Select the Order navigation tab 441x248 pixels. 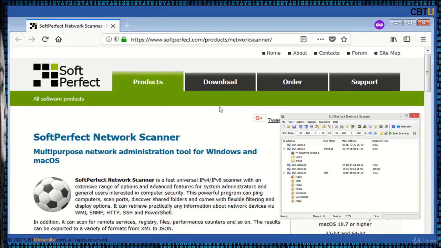click(293, 82)
